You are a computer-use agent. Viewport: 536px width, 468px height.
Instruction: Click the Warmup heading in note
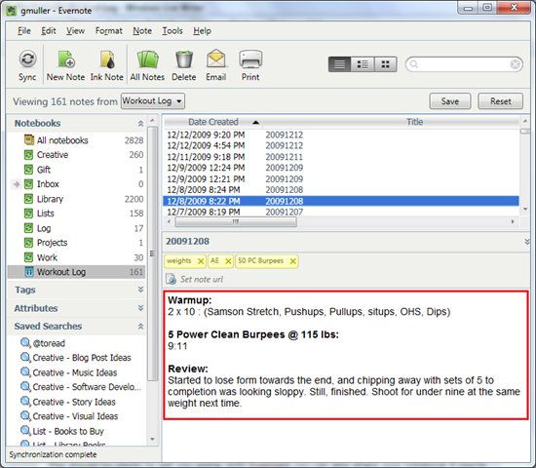[190, 300]
